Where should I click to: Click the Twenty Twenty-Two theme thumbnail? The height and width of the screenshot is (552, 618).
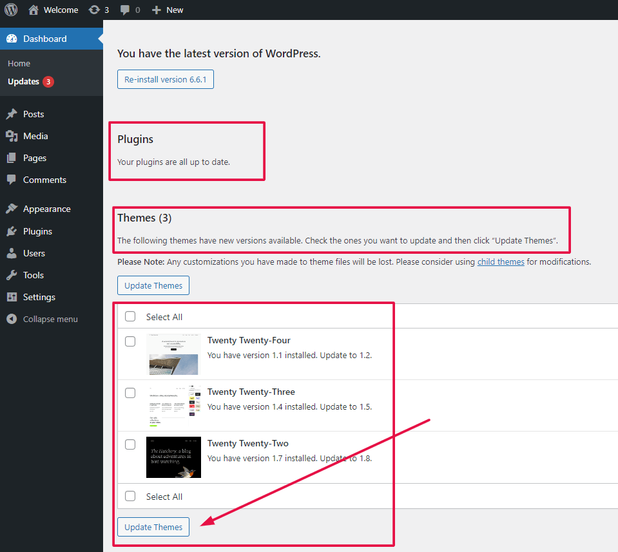pyautogui.click(x=173, y=457)
